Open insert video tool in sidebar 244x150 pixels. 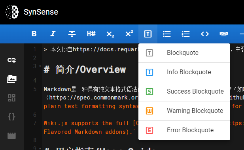pyautogui.click(x=12, y=136)
